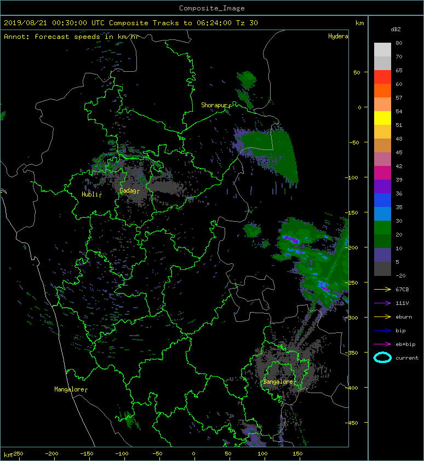Select the bright yellow swatch in dBZ scale
This screenshot has width=424, height=461.
(x=382, y=118)
